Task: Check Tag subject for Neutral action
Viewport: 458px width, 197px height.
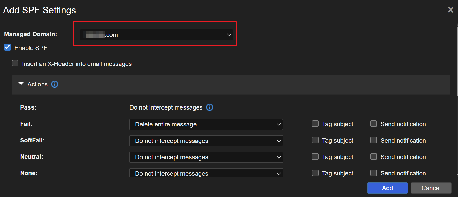Action: click(315, 157)
